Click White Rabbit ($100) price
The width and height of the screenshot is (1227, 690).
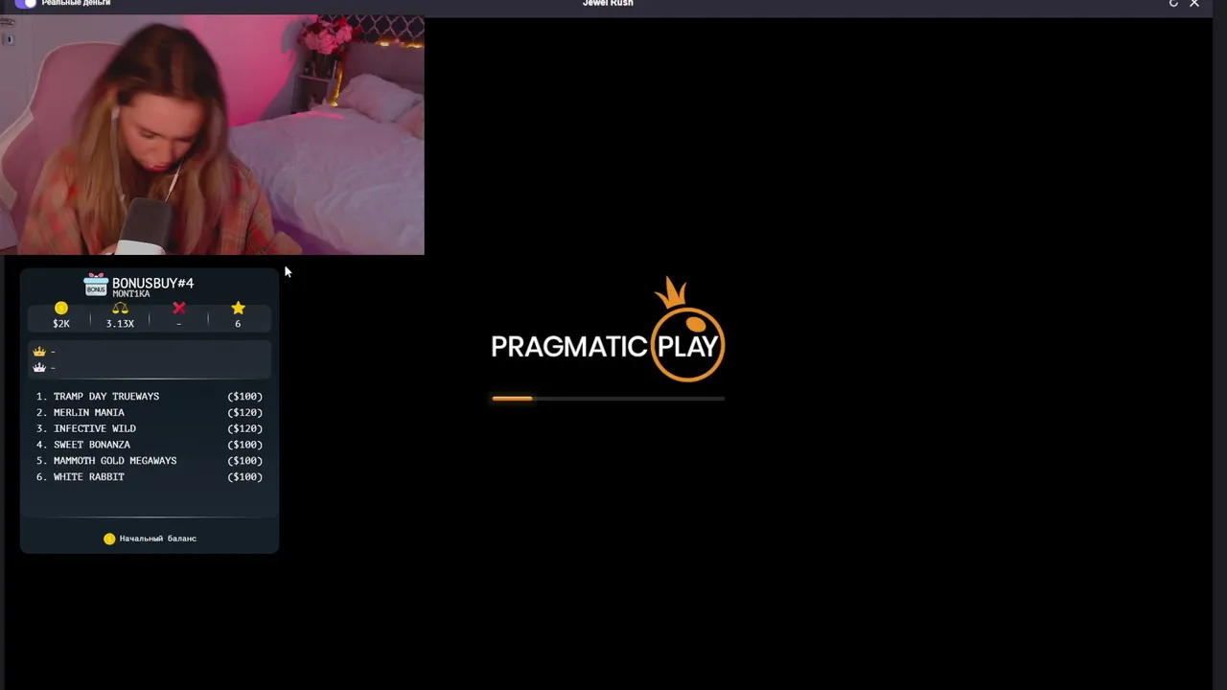244,477
